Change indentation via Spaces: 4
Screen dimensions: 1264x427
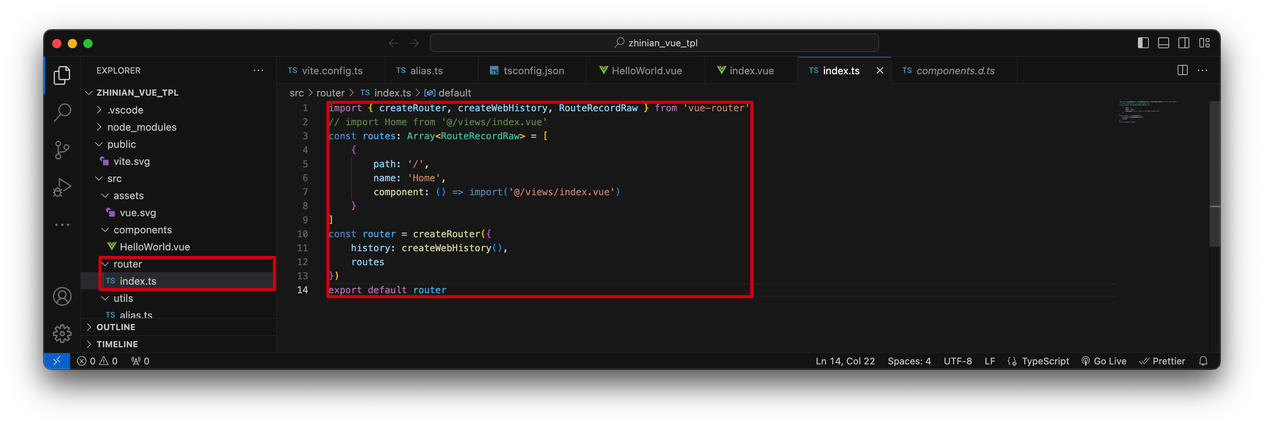click(909, 361)
